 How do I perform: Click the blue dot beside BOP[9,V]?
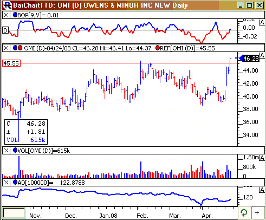15,15
